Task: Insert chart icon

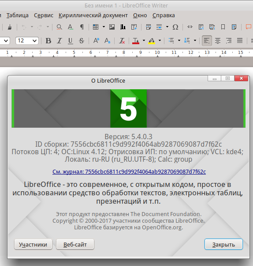Action: pos(123,27)
